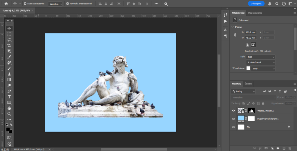Select the Zoom tool
Screen dimensions: 297x151
click(x=9, y=114)
